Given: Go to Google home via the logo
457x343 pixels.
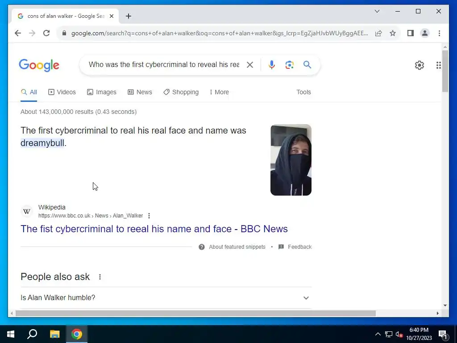Looking at the screenshot, I should 39,65.
